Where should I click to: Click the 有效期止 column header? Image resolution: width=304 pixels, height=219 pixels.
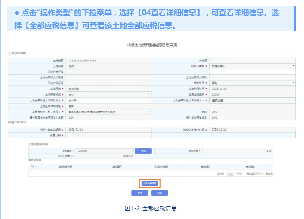250,167
